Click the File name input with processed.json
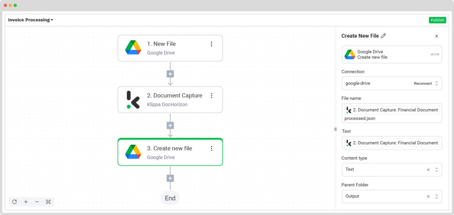 click(392, 113)
